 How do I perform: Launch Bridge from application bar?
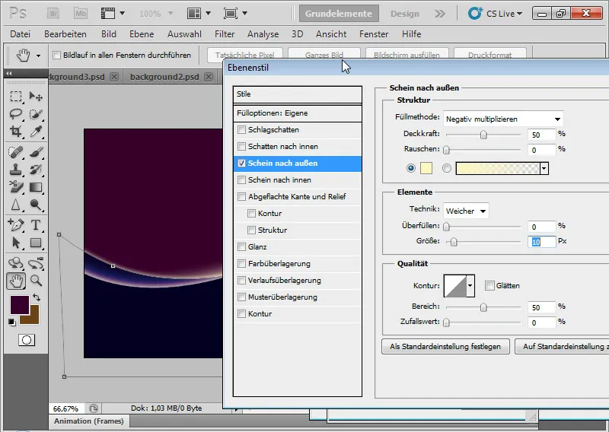pyautogui.click(x=53, y=14)
